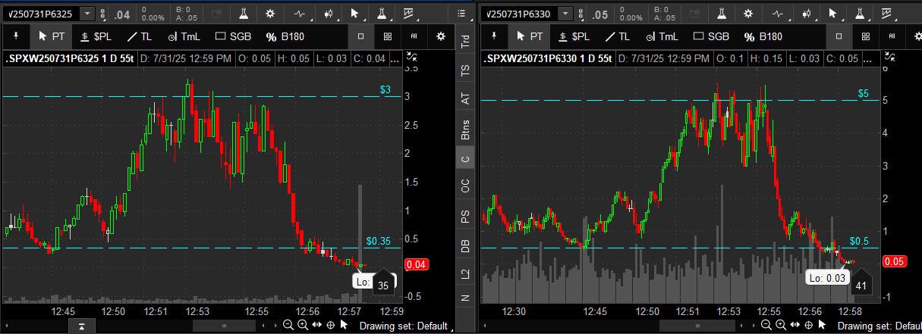The image size is (922, 334).
Task: Open Edit Studies flask icon on left chart
Action: pos(244,14)
